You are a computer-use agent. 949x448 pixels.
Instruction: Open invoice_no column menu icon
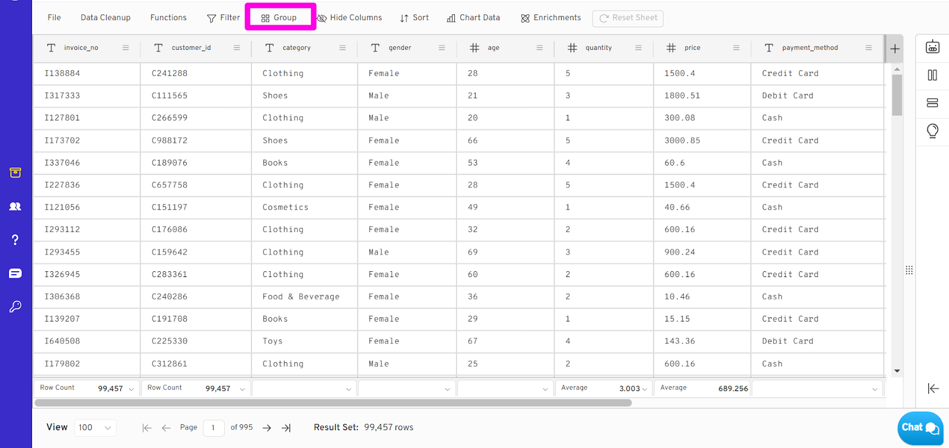pyautogui.click(x=126, y=47)
